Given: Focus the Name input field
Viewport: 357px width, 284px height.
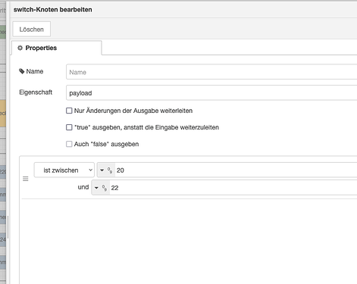Looking at the screenshot, I should point(211,72).
